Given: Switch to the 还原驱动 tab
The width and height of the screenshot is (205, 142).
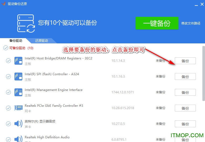Looking at the screenshot, I should tap(42, 41).
